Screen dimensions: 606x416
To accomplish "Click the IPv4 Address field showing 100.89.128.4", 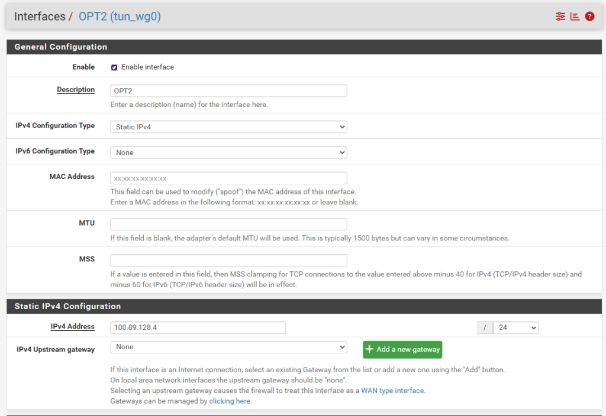I will (x=198, y=327).
